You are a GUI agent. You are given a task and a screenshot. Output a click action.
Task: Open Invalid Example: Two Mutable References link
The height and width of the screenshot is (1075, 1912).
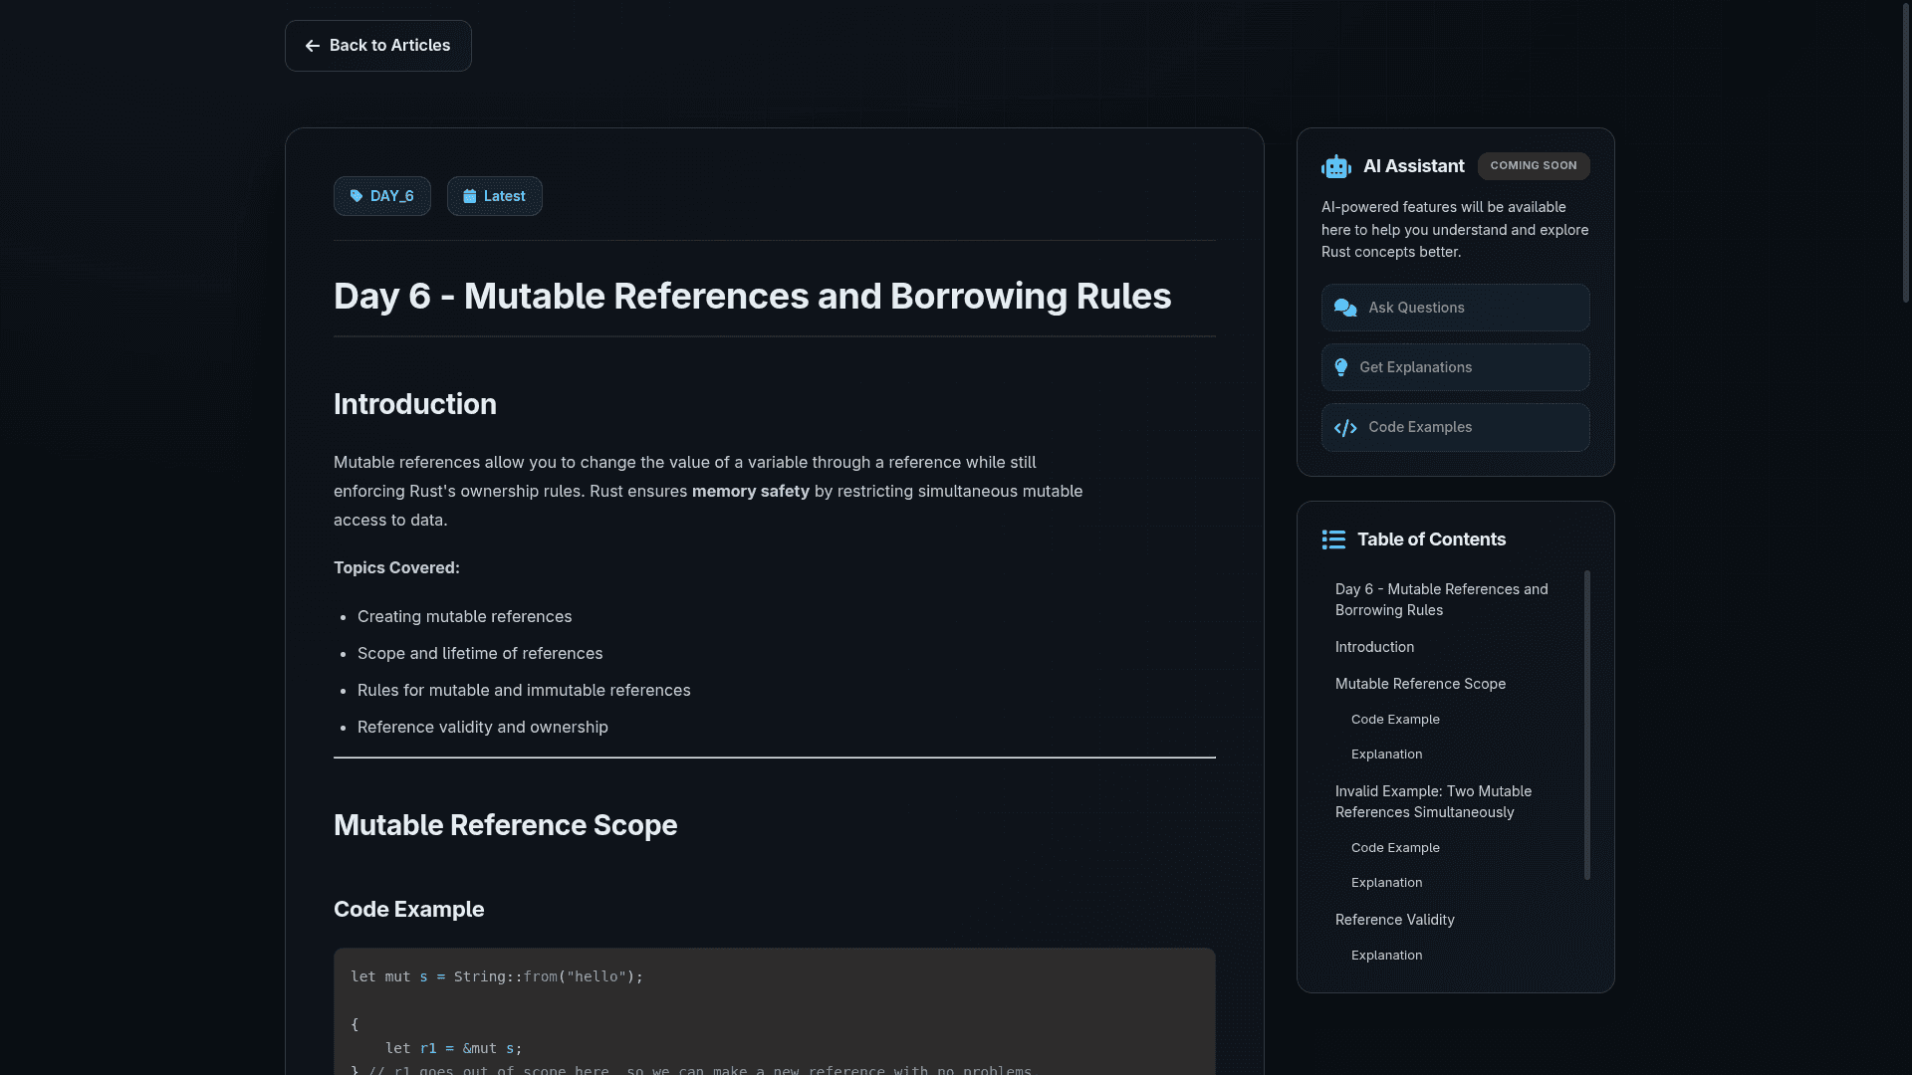tap(1433, 801)
